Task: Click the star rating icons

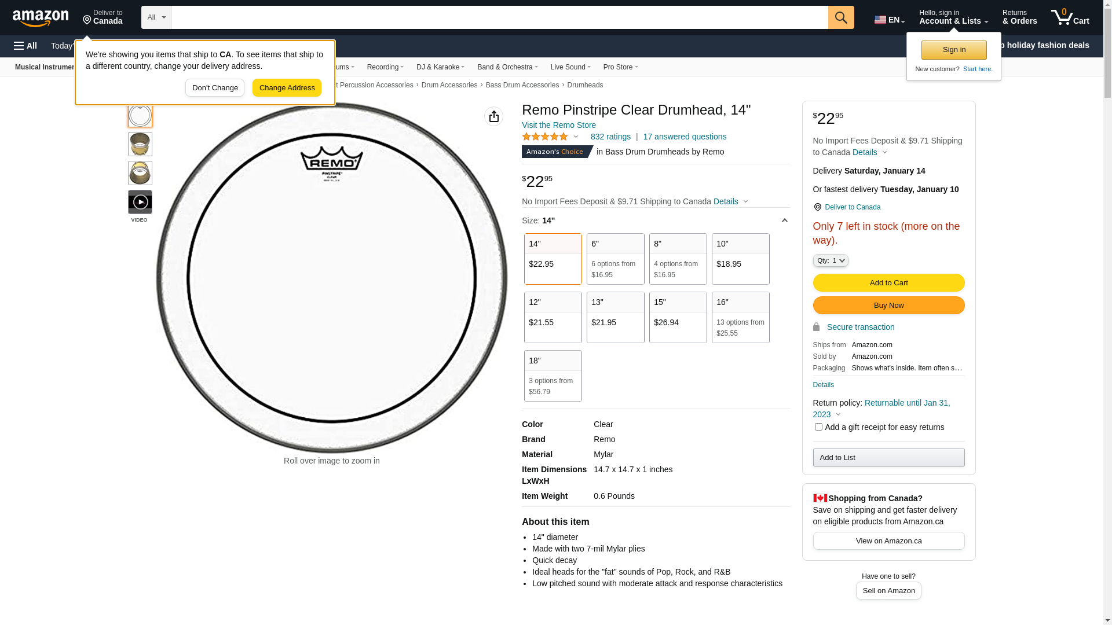Action: [x=545, y=137]
